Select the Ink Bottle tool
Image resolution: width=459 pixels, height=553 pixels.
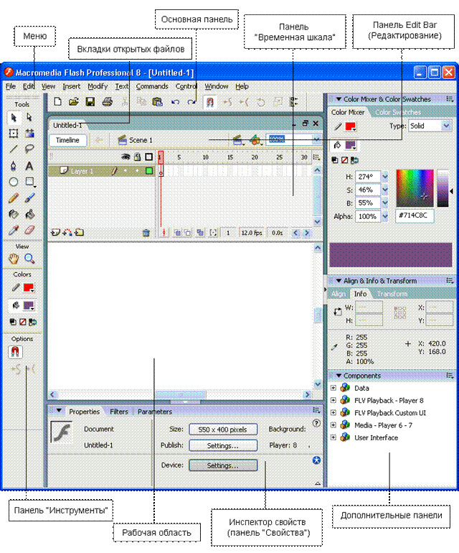[14, 214]
